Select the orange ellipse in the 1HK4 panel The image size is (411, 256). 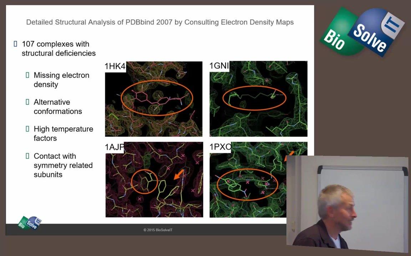157,98
